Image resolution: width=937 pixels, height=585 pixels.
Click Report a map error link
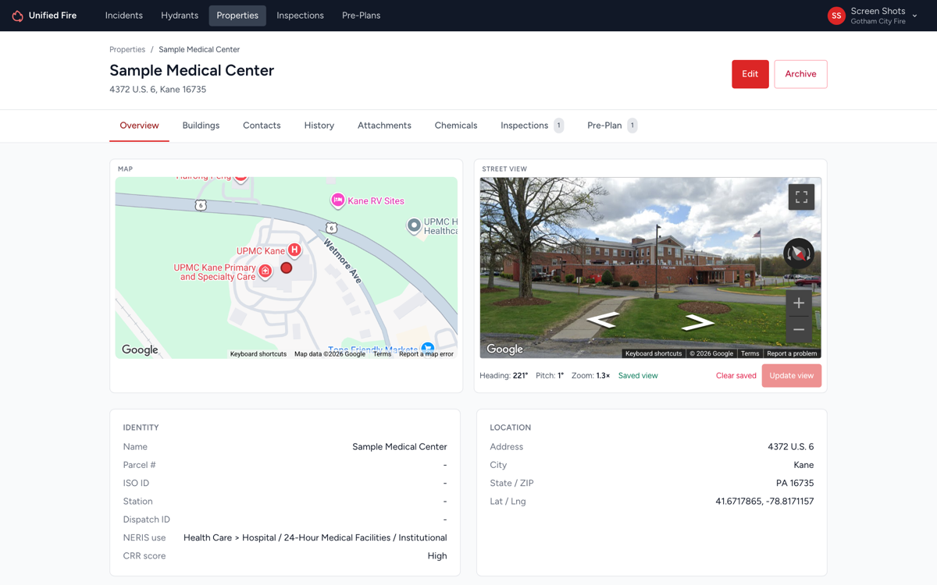coord(426,354)
